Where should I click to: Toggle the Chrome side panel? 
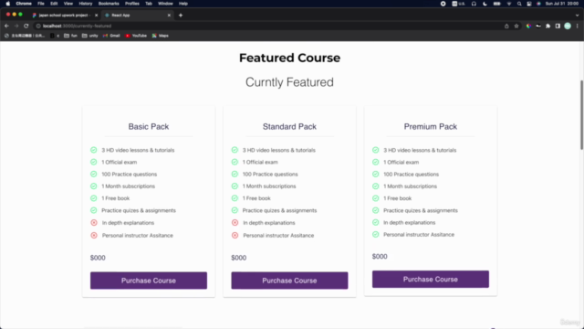tap(558, 27)
